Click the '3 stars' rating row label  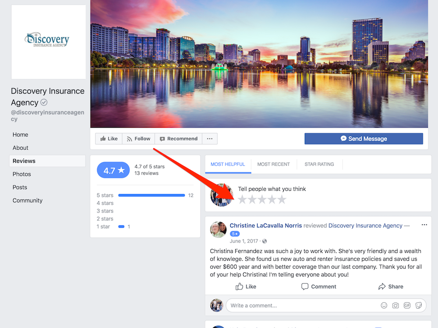[x=105, y=211]
